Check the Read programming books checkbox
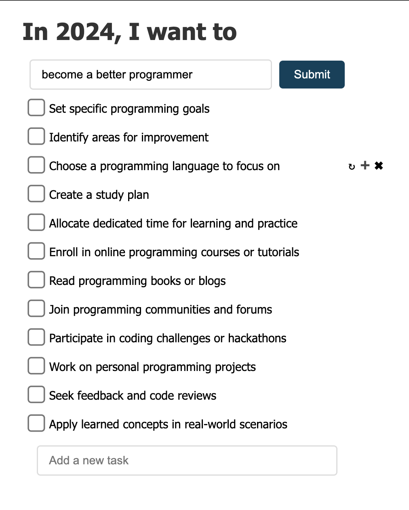Viewport: 409px width, 510px height. [x=36, y=280]
